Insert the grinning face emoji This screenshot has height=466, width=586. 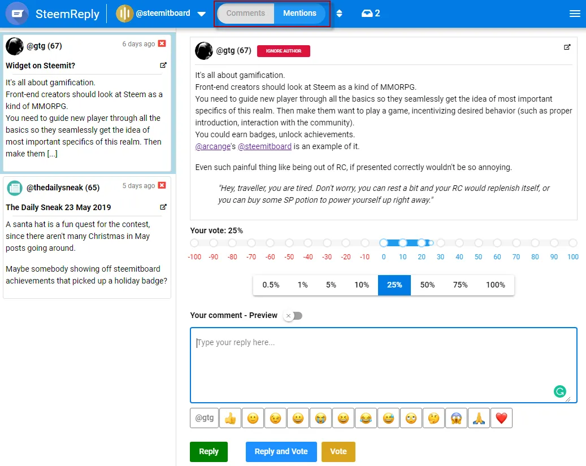pyautogui.click(x=298, y=418)
